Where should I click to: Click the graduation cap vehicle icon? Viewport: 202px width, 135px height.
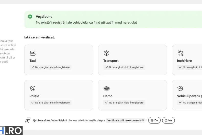pos(180,88)
